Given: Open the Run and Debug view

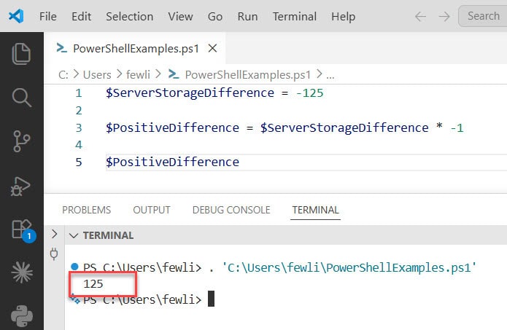Looking at the screenshot, I should click(20, 186).
